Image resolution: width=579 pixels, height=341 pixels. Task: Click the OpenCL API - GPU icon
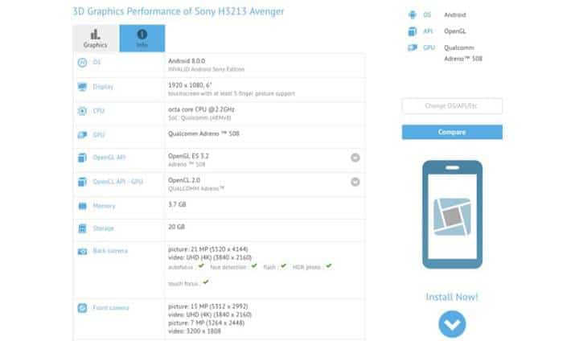click(x=82, y=182)
